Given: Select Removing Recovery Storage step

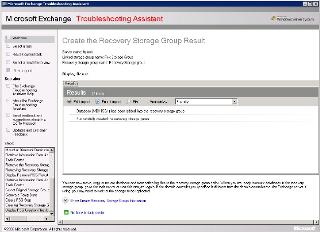Looking at the screenshot, I should pyautogui.click(x=27, y=170).
